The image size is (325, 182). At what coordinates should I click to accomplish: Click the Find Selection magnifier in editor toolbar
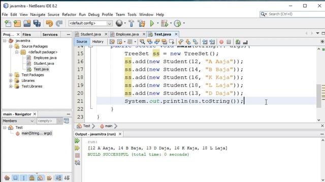[x=142, y=42]
